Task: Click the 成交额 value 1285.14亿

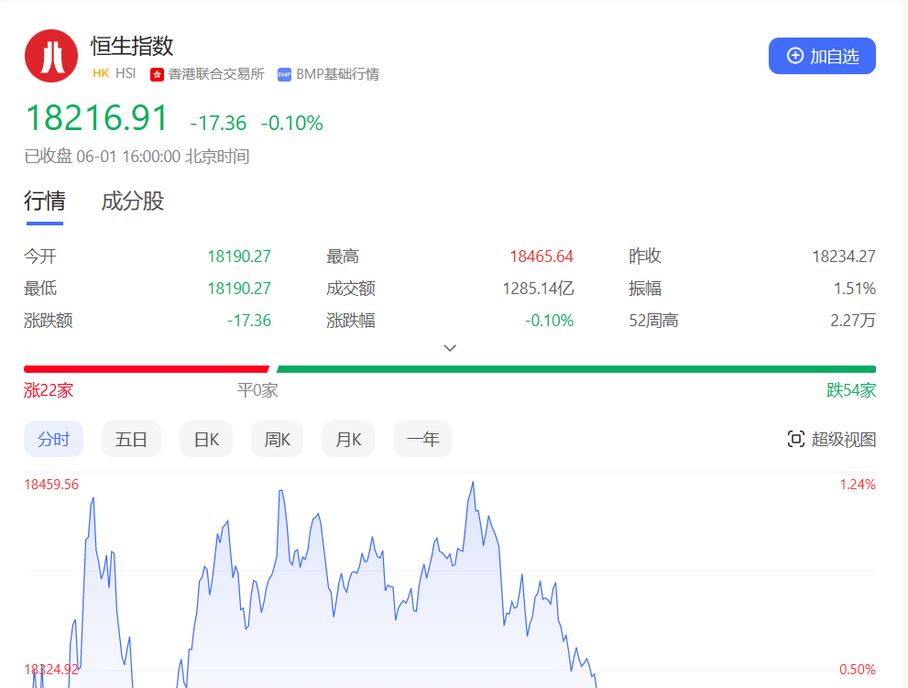Action: 538,289
